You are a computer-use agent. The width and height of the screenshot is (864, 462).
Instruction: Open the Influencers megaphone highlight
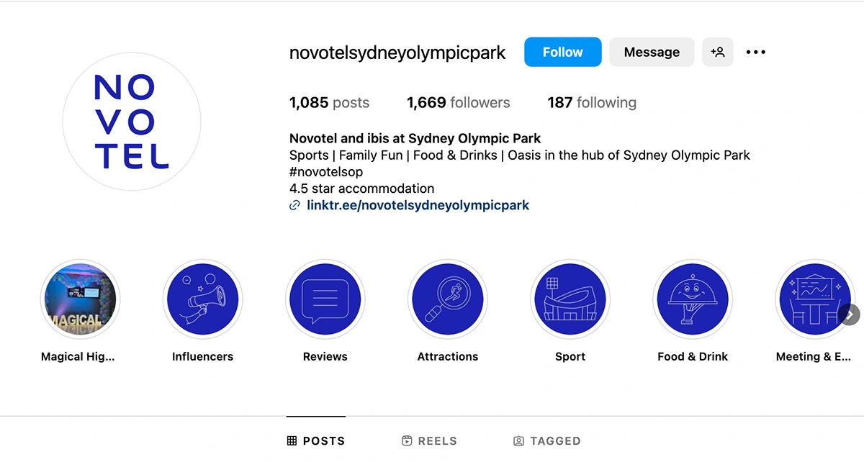pyautogui.click(x=203, y=299)
